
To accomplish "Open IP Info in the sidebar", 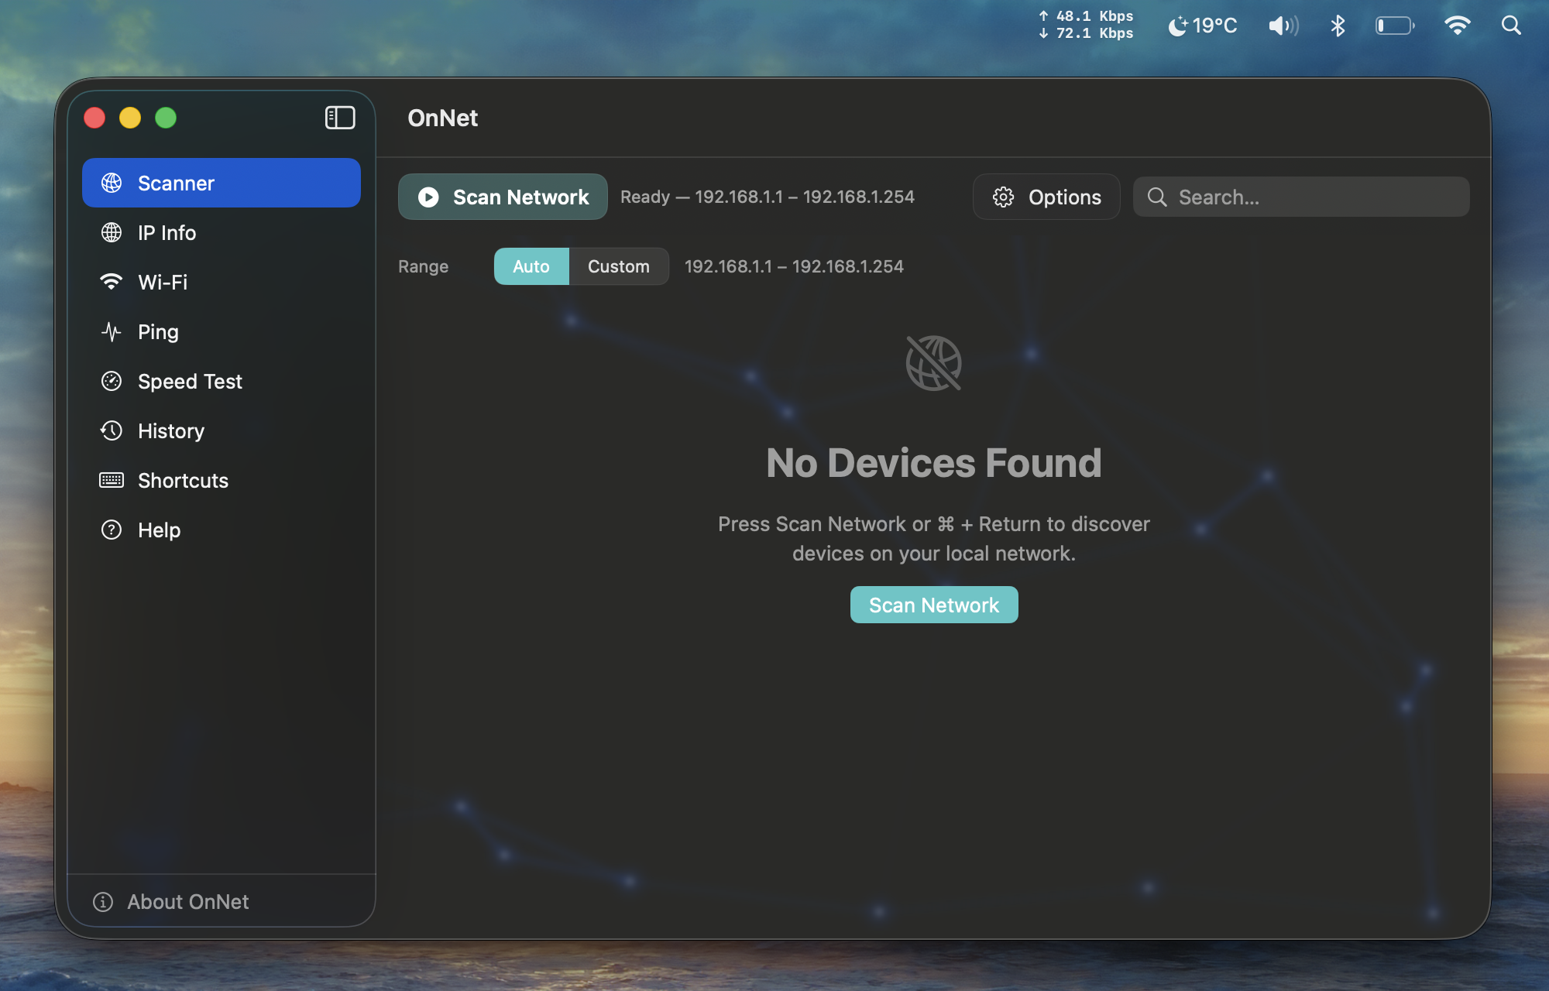I will click(x=222, y=232).
